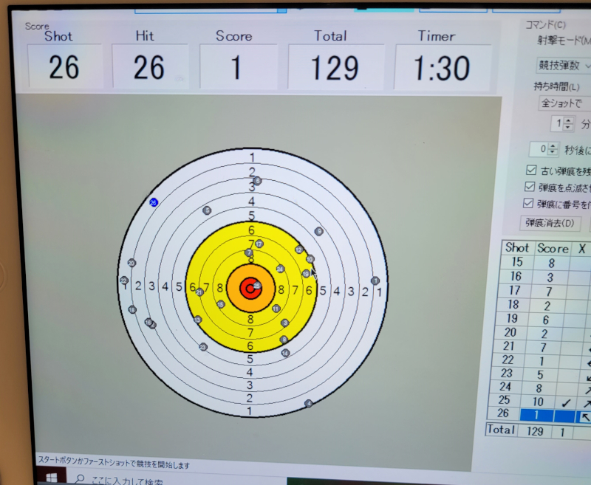591x485 pixels.
Task: Select the shot 22 row in score table
Action: pyautogui.click(x=542, y=360)
